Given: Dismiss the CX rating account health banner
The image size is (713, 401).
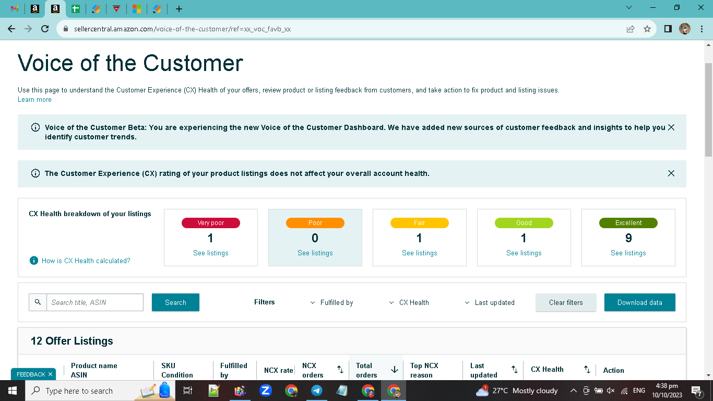Looking at the screenshot, I should point(671,173).
